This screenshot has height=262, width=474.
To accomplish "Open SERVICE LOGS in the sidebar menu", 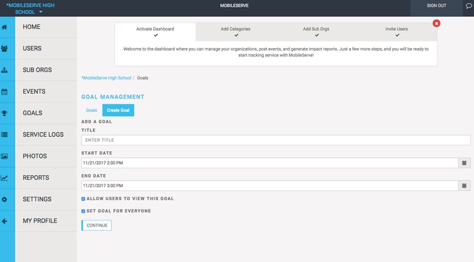I will (46, 135).
